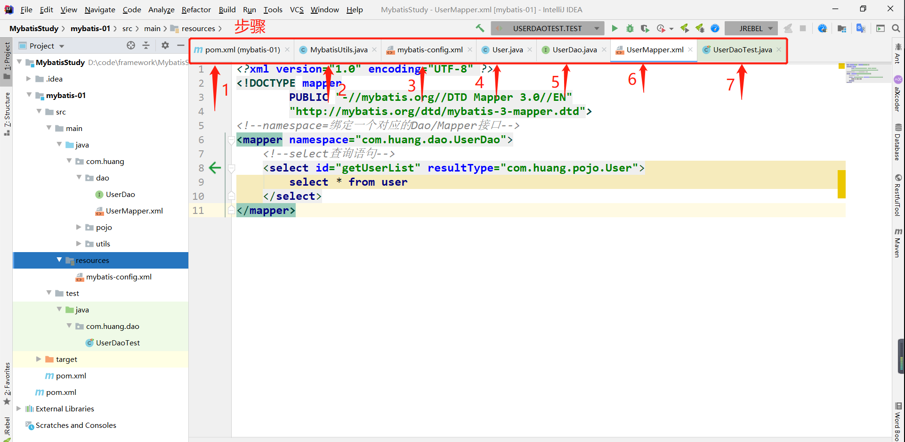This screenshot has width=905, height=442.
Task: Open the run configuration dropdown USERDAOTEST.TEST
Action: [x=547, y=28]
